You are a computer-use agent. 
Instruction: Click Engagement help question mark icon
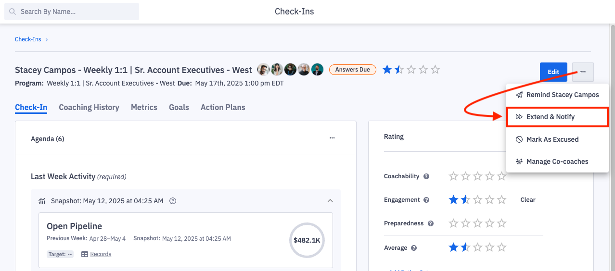coord(426,200)
